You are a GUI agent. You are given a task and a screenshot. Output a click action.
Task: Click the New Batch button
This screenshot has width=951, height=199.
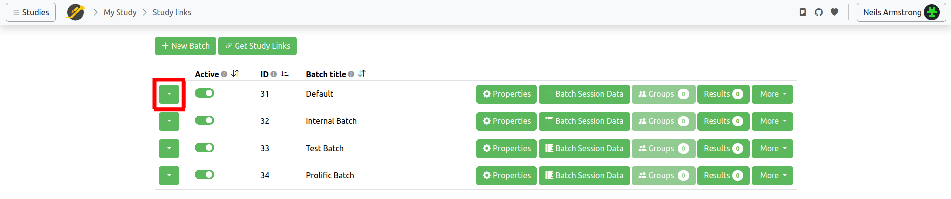coord(185,46)
